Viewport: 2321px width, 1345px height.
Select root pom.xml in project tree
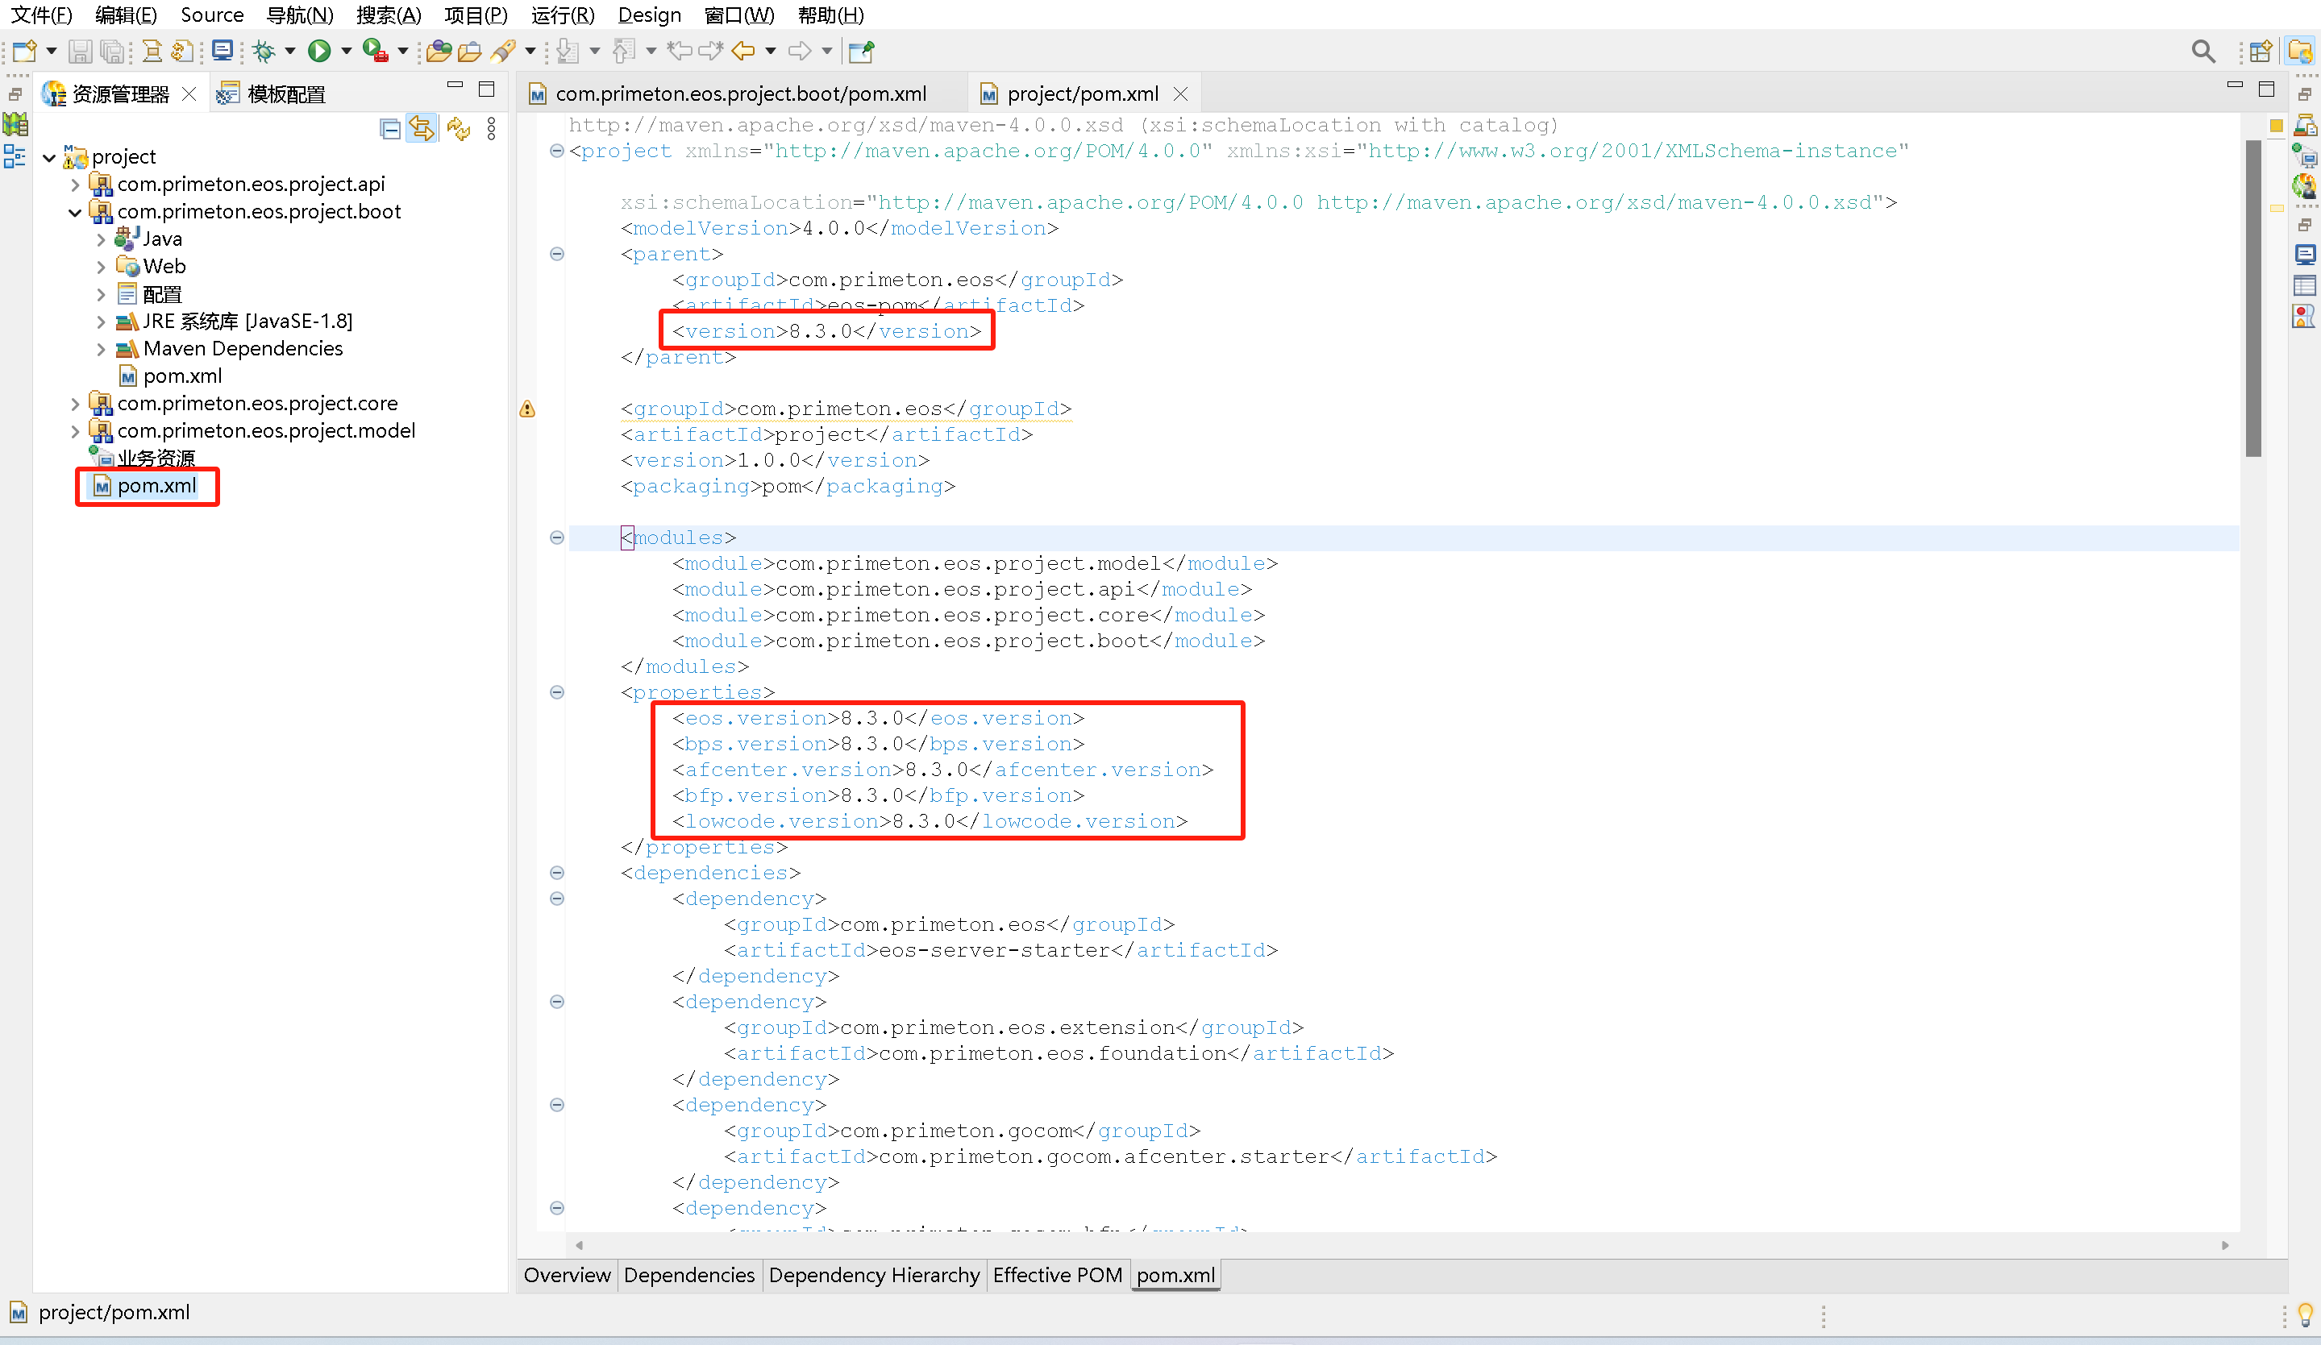156,486
